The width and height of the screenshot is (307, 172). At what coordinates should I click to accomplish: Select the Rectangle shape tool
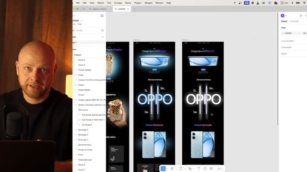(181, 169)
